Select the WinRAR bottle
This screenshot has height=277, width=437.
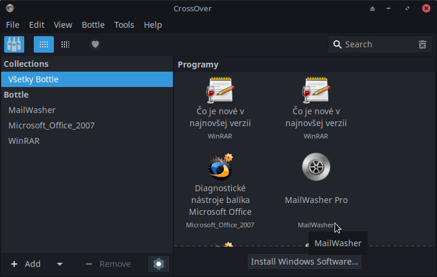coord(87,141)
